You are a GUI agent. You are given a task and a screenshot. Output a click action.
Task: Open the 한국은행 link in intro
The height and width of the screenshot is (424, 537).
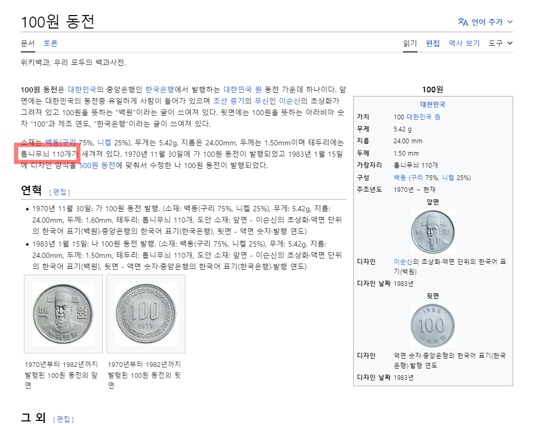tap(159, 90)
